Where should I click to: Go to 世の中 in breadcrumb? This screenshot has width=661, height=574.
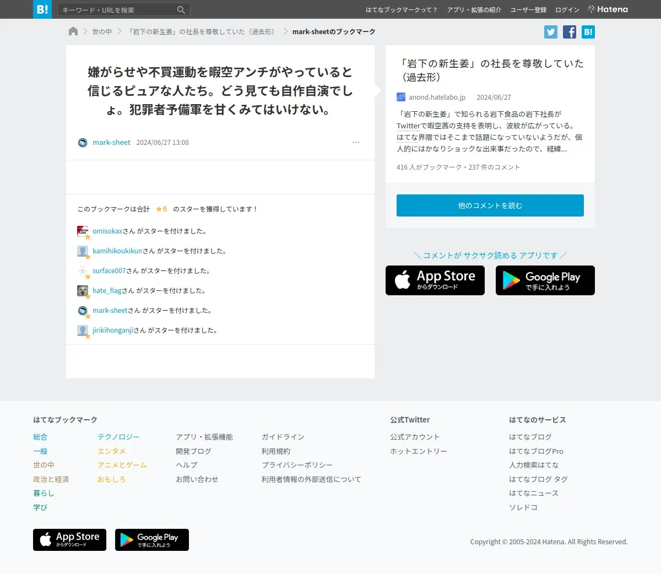click(x=102, y=31)
